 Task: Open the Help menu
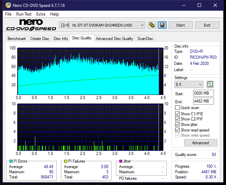[54, 14]
